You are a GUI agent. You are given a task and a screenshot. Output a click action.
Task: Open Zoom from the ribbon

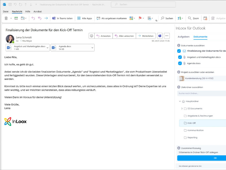pyautogui.click(x=194, y=18)
